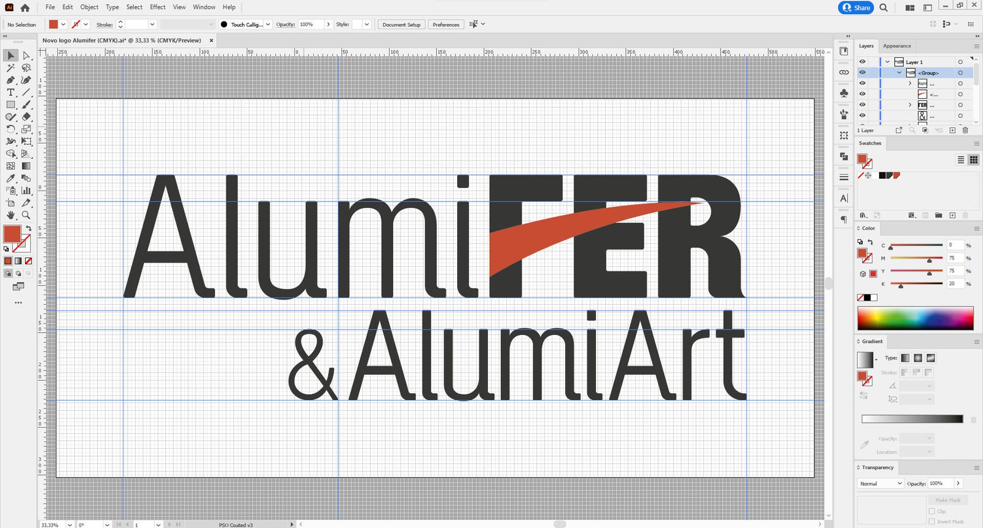Click the Preferences button
The image size is (983, 528).
coord(446,25)
